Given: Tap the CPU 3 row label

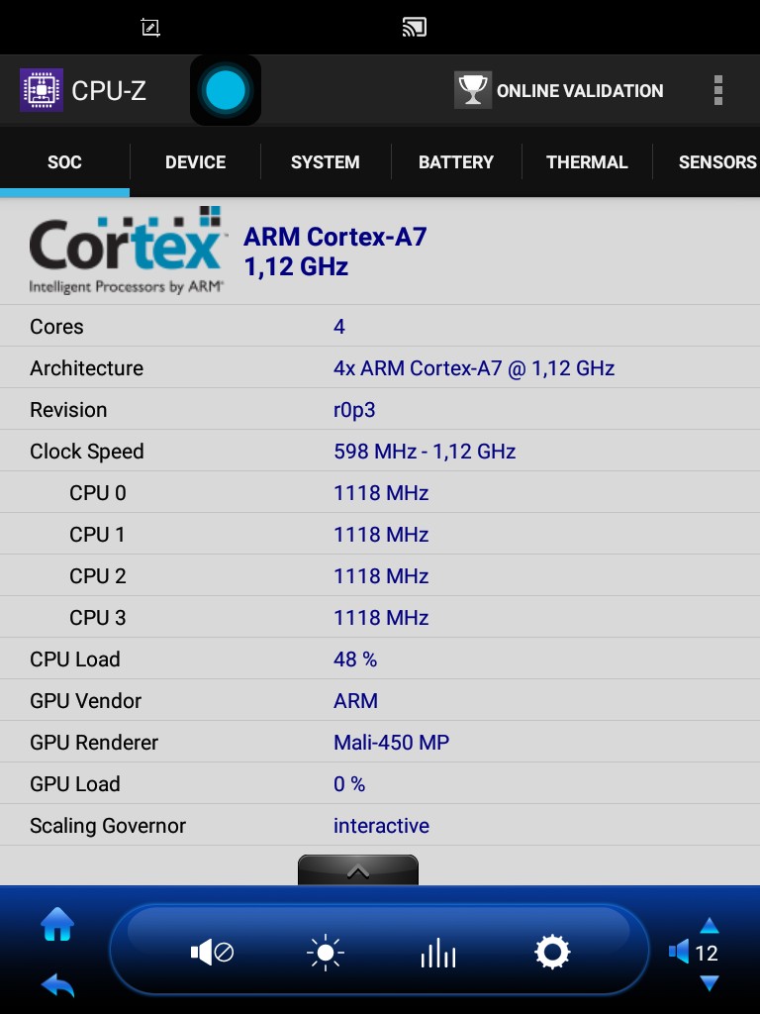Looking at the screenshot, I should (x=98, y=618).
